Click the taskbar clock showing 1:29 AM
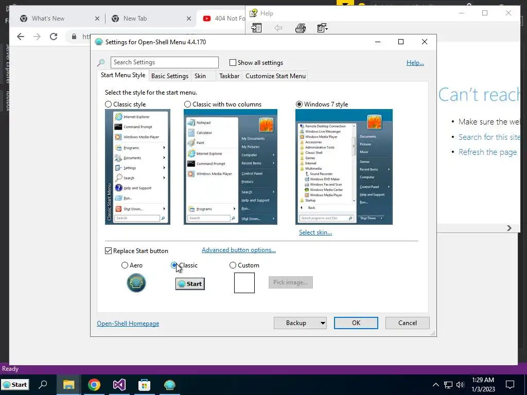 coord(483,385)
